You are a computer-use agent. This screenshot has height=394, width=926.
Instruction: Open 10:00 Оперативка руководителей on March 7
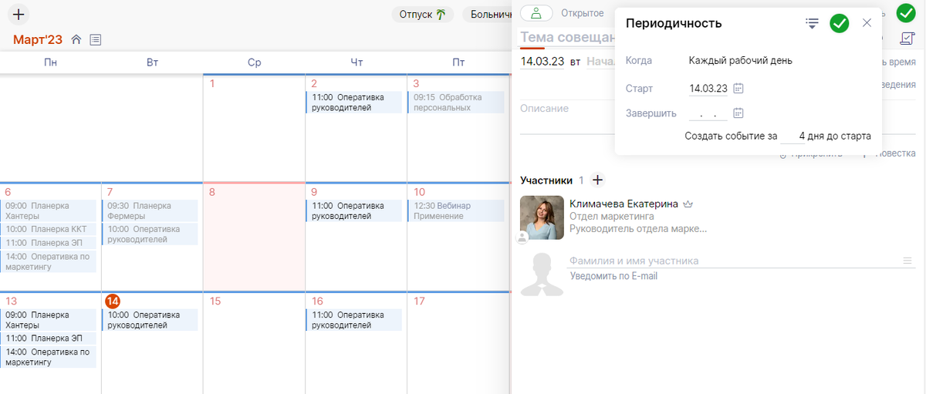click(x=150, y=234)
